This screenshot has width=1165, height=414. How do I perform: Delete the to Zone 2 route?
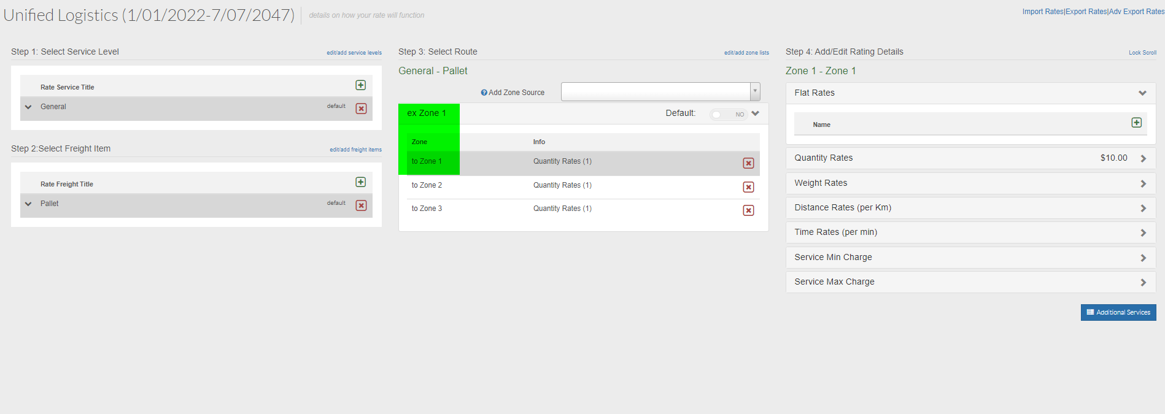[748, 187]
